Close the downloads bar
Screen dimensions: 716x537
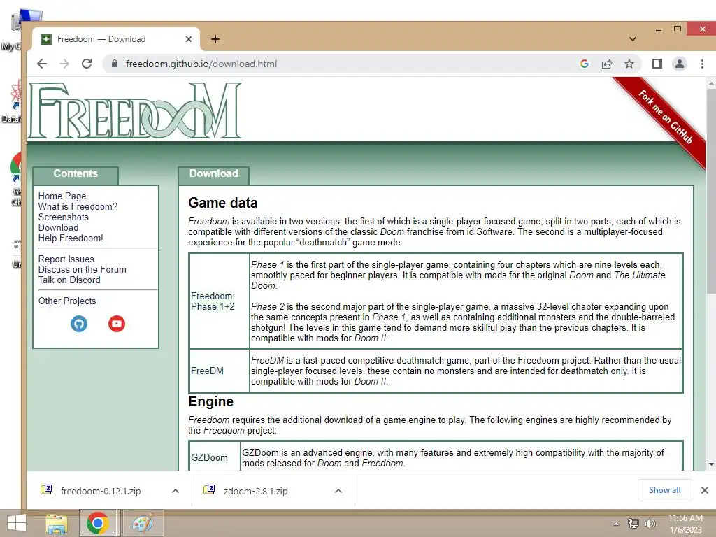[x=705, y=490]
